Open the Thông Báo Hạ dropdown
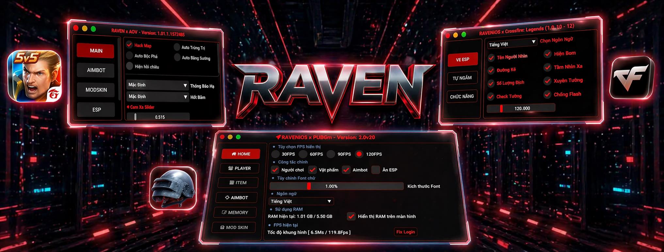The height and width of the screenshot is (252, 664). tap(157, 85)
